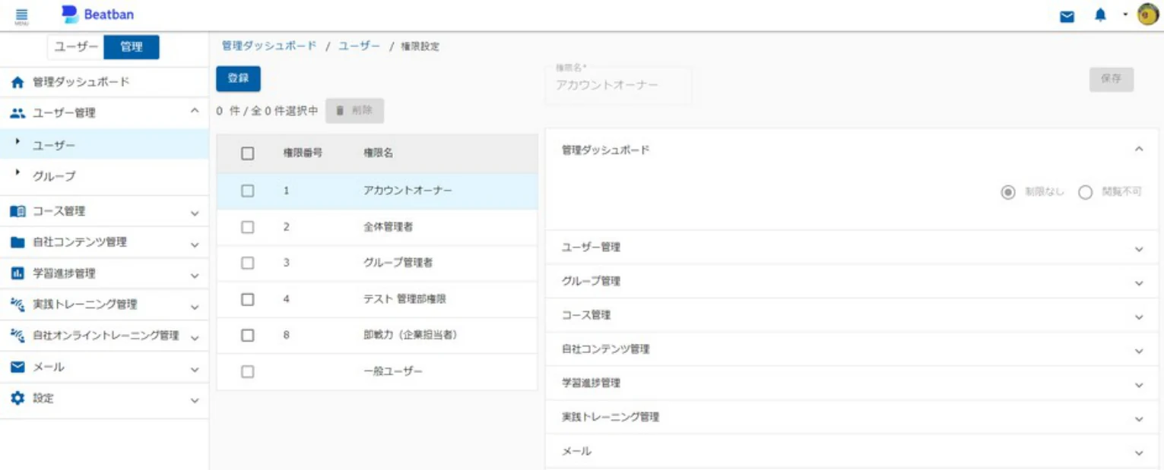Expand the 自社コンテンツ管理 sidebar section
The width and height of the screenshot is (1164, 470).
point(195,244)
